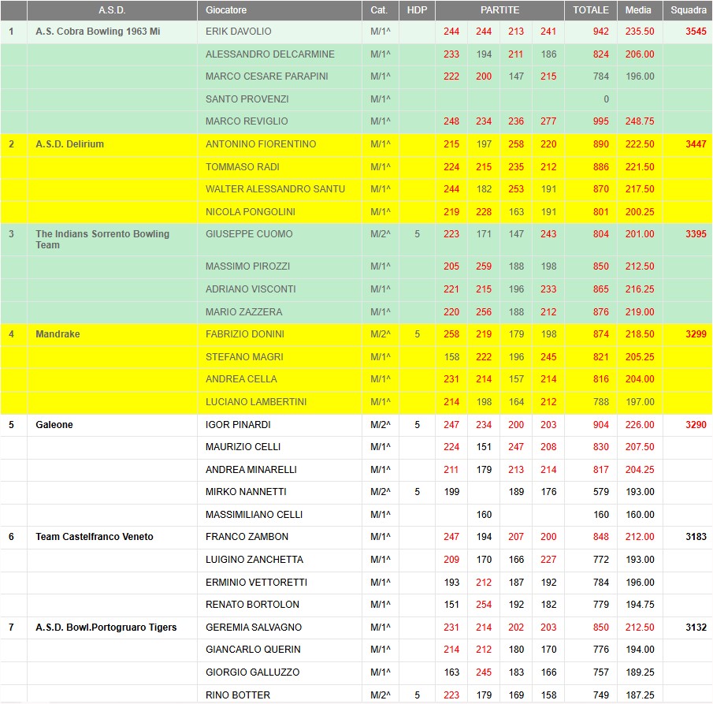Click Cobra Bowling squad total 3545
The height and width of the screenshot is (704, 713).
pyautogui.click(x=696, y=32)
